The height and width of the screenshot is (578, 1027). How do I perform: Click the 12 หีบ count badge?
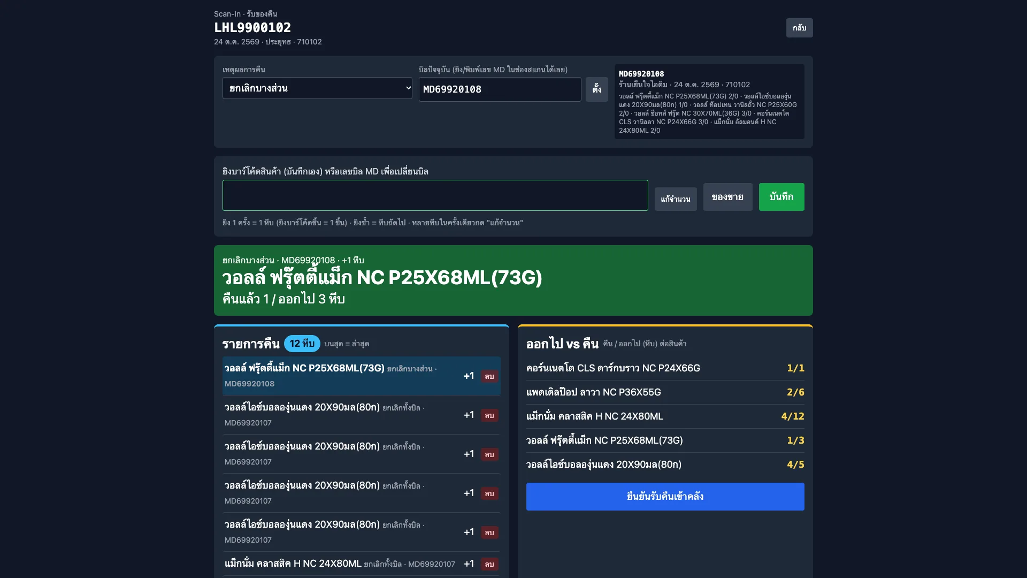pos(302,344)
